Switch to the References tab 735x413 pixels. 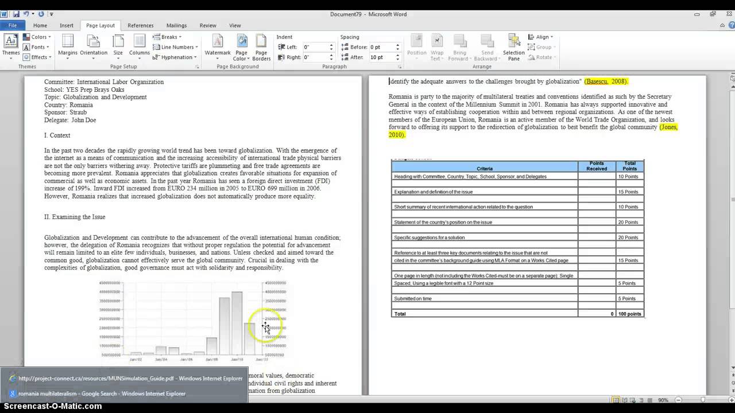[x=141, y=25]
